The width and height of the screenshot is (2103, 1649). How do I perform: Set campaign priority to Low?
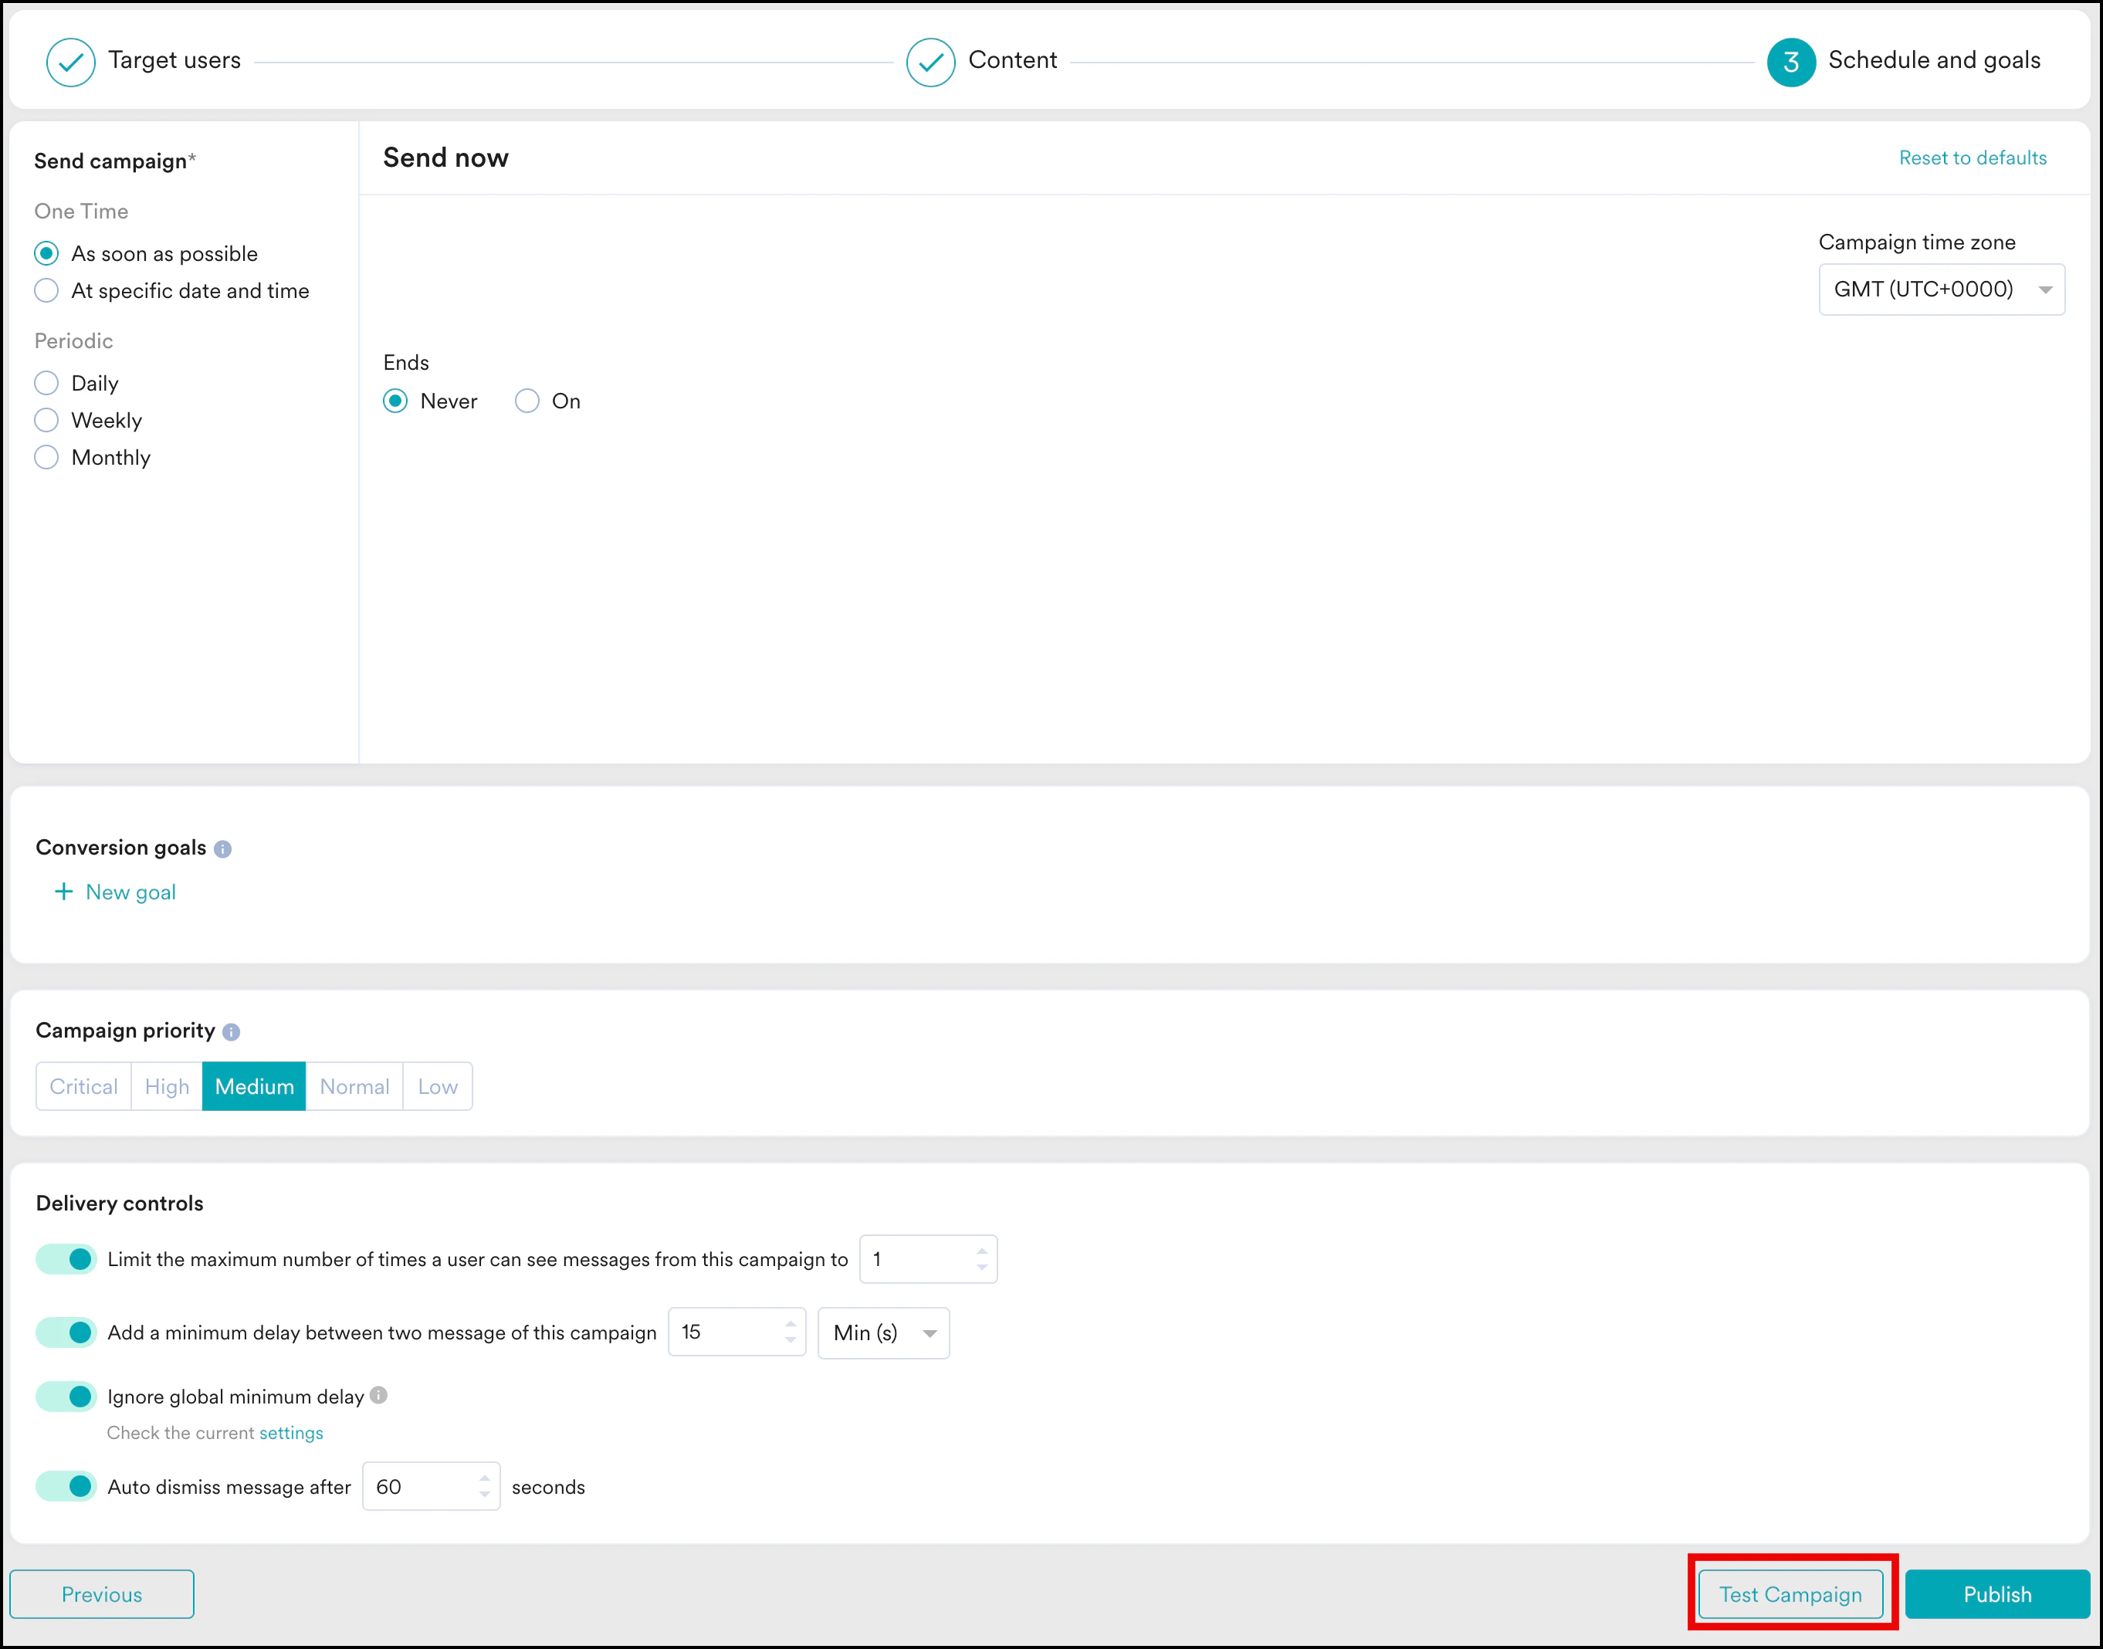(438, 1086)
